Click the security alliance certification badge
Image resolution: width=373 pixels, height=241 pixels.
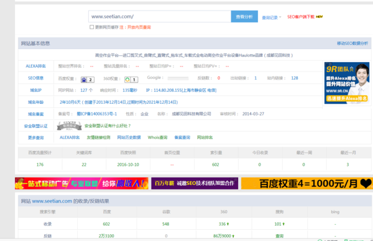[x=69, y=125]
